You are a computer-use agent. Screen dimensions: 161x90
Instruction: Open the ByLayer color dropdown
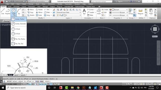[x=120, y=9]
